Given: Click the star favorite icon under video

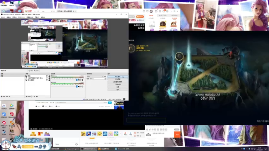Looking at the screenshot, I should click(50, 106).
